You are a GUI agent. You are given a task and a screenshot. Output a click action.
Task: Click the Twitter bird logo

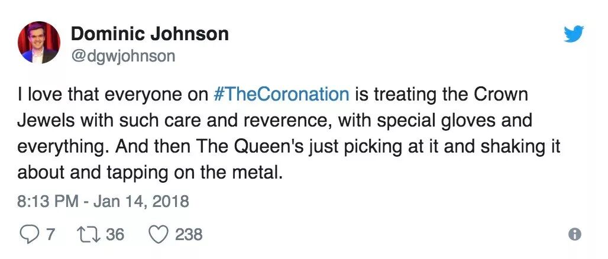tap(574, 34)
